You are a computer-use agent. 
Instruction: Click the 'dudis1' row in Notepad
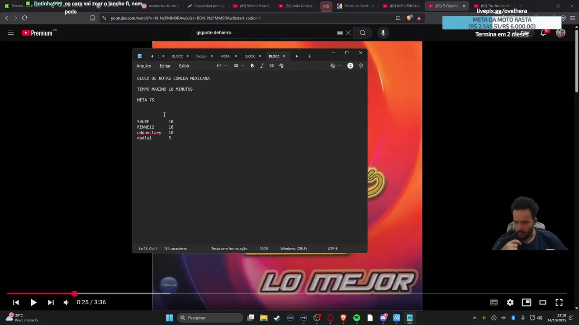(x=154, y=138)
